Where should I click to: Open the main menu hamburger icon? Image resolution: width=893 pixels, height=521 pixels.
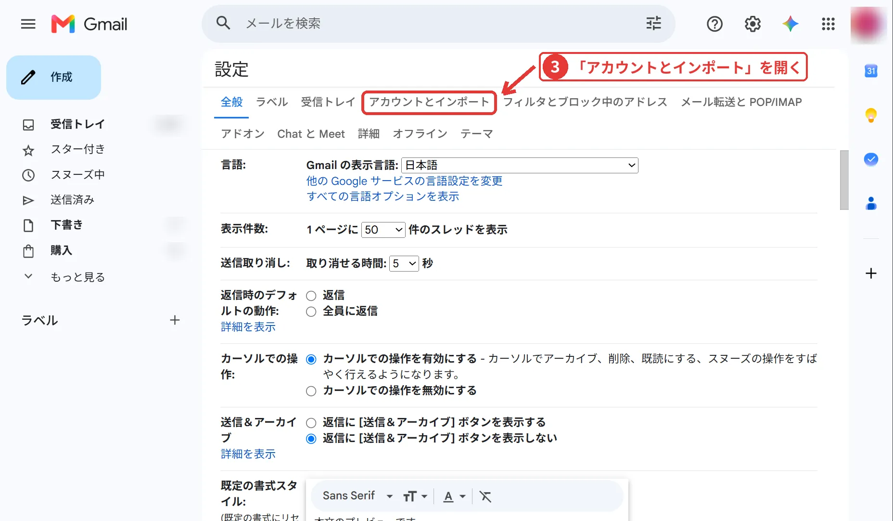coord(28,24)
